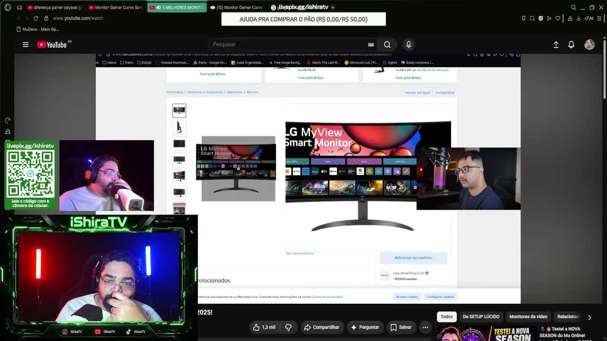This screenshot has width=607, height=341.
Task: Like the video with 1,3 mil likes
Action: coord(264,327)
